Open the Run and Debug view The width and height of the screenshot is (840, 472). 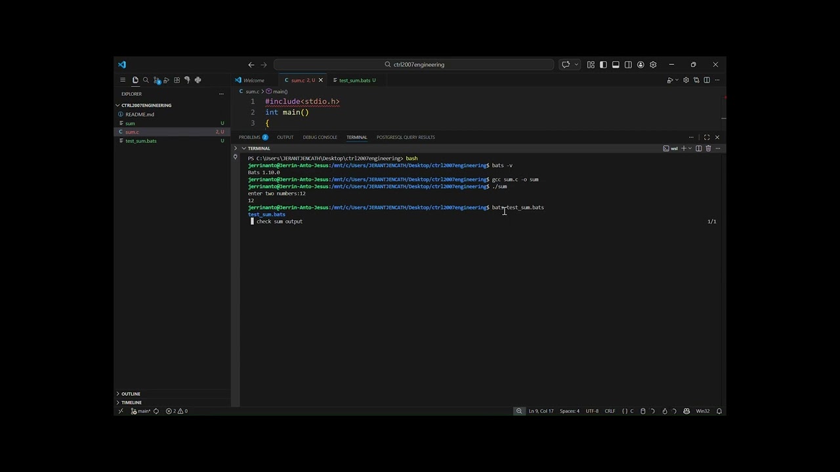pos(167,80)
